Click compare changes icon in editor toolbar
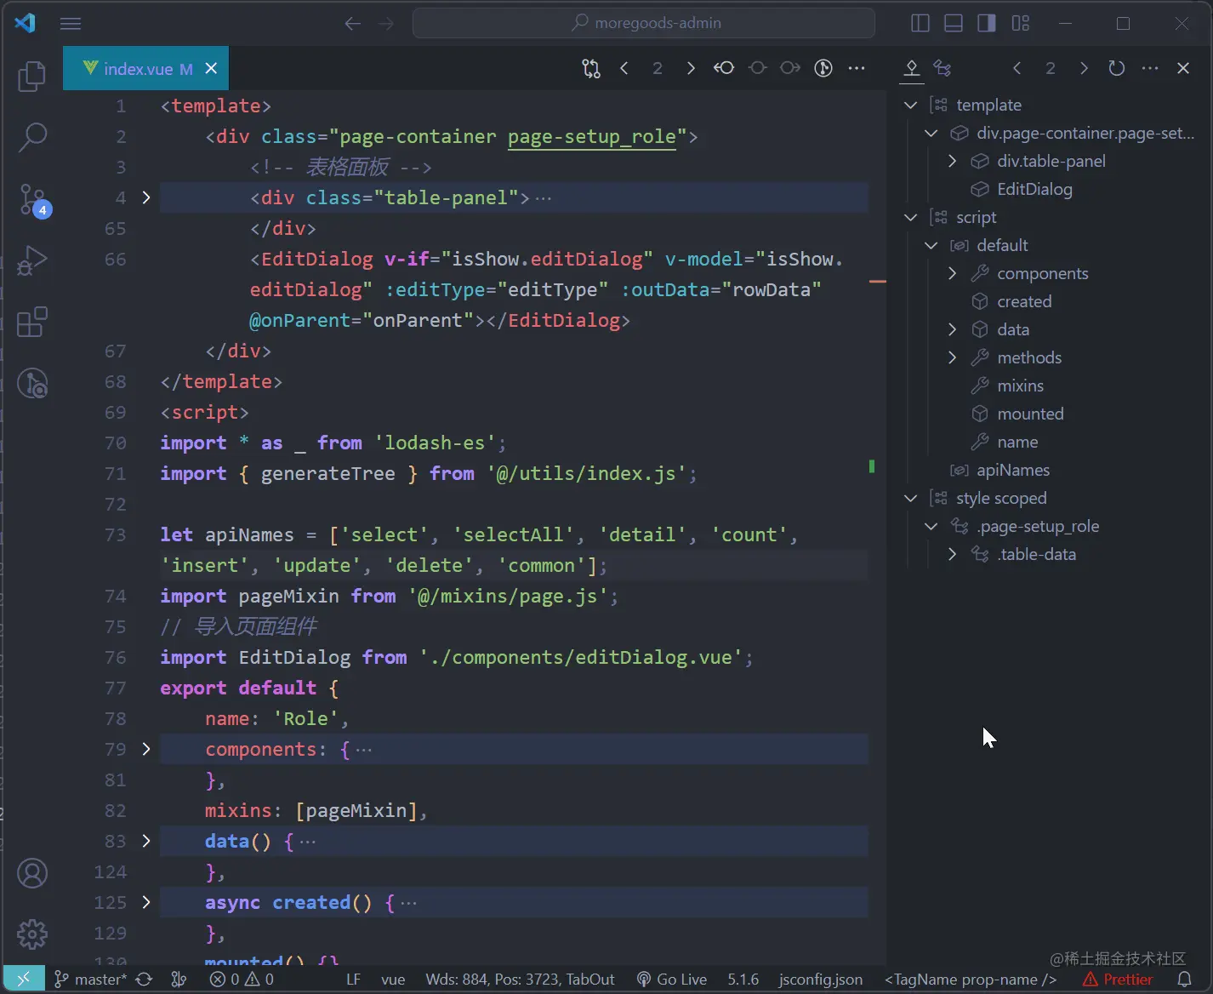Viewport: 1213px width, 994px height. tap(591, 68)
